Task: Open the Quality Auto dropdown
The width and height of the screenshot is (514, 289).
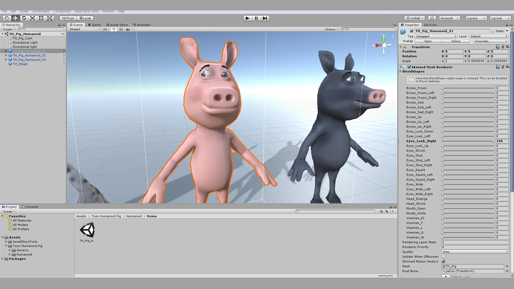Action: click(475, 252)
